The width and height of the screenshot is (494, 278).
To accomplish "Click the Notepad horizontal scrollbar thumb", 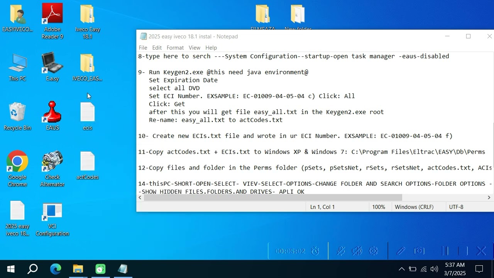I will click(272, 197).
